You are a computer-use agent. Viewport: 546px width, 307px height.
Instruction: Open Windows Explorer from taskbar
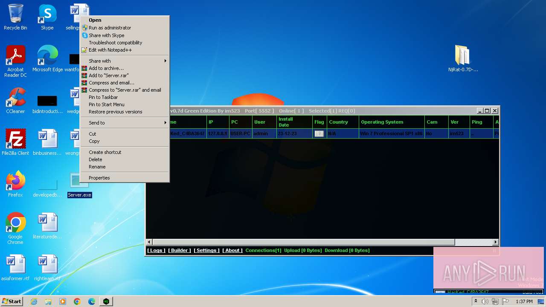(48, 301)
